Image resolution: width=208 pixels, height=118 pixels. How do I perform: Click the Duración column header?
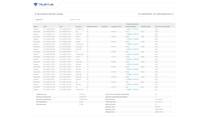tap(79, 27)
